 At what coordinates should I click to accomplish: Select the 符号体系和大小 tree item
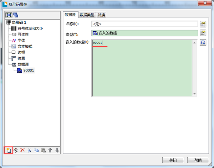coord(30,28)
